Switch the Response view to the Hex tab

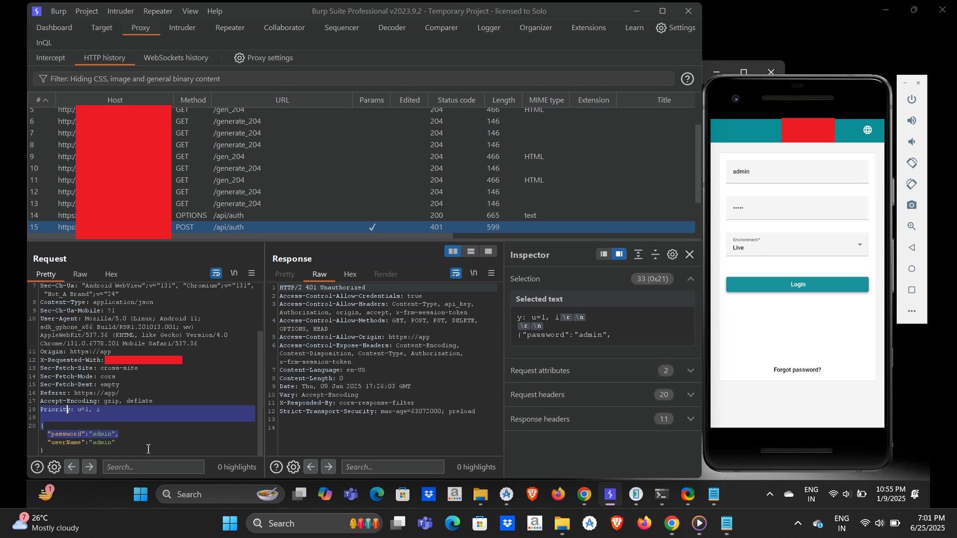(x=350, y=274)
